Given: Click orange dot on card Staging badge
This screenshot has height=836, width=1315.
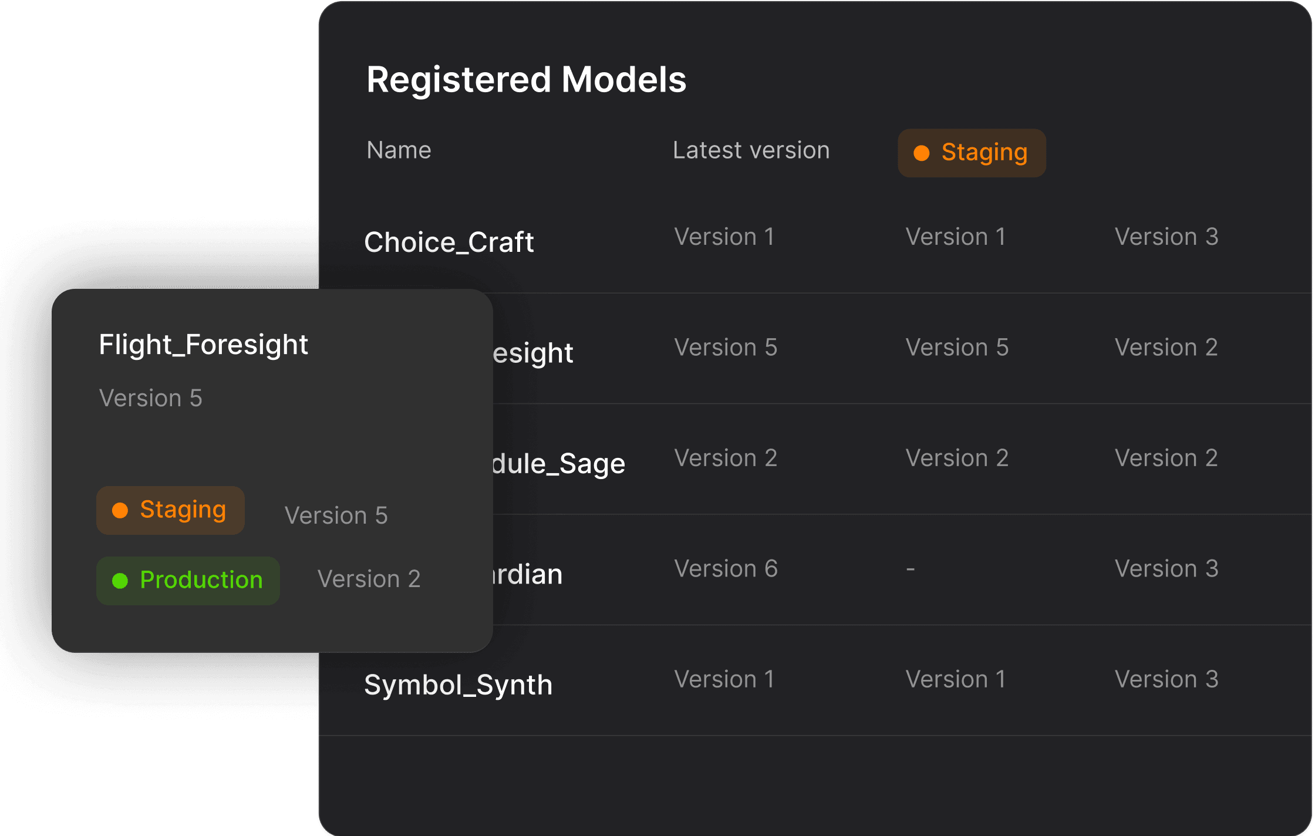Looking at the screenshot, I should pyautogui.click(x=120, y=511).
